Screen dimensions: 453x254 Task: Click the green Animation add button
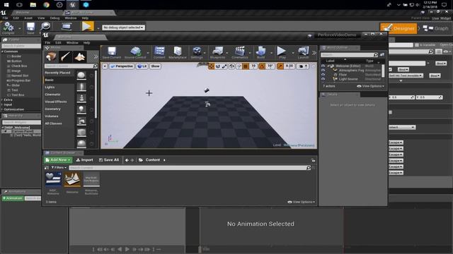[x=13, y=198]
